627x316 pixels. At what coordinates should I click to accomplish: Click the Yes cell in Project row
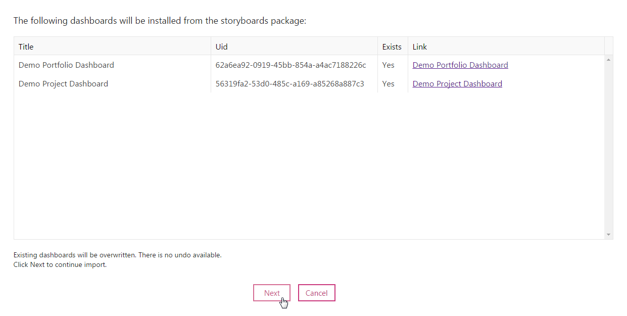pos(393,84)
